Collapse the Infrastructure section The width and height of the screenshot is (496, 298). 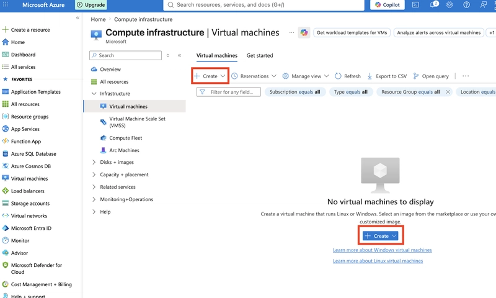tap(94, 94)
